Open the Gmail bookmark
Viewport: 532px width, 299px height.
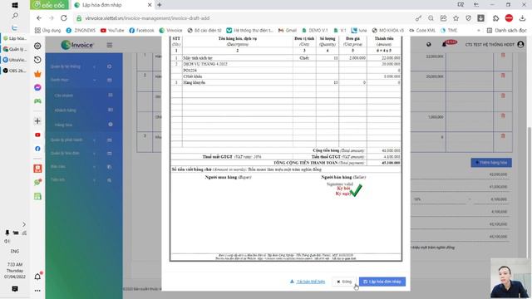288,31
